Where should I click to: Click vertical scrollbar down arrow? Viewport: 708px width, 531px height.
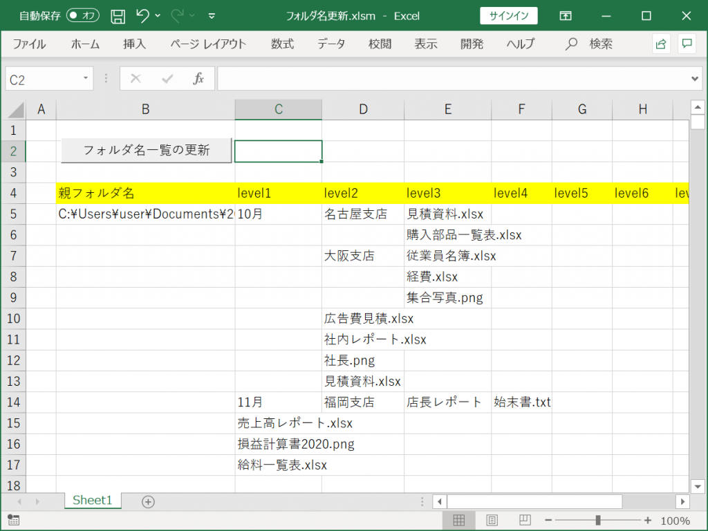pyautogui.click(x=698, y=486)
